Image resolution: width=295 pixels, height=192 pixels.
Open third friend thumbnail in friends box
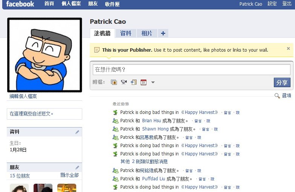67,188
